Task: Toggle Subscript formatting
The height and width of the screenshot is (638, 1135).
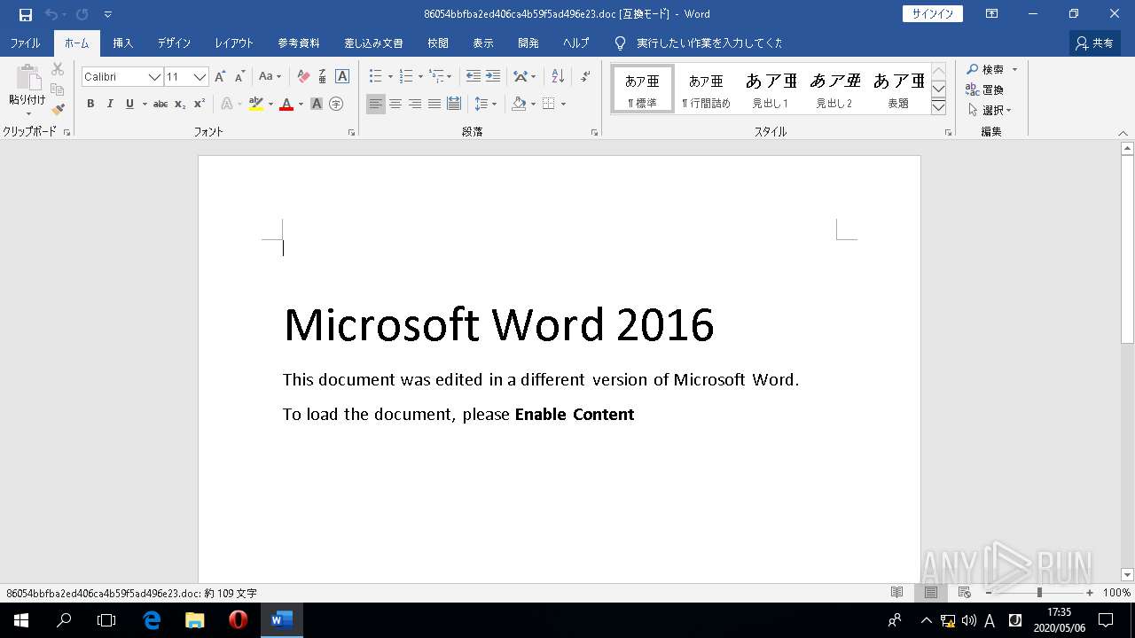Action: tap(180, 104)
